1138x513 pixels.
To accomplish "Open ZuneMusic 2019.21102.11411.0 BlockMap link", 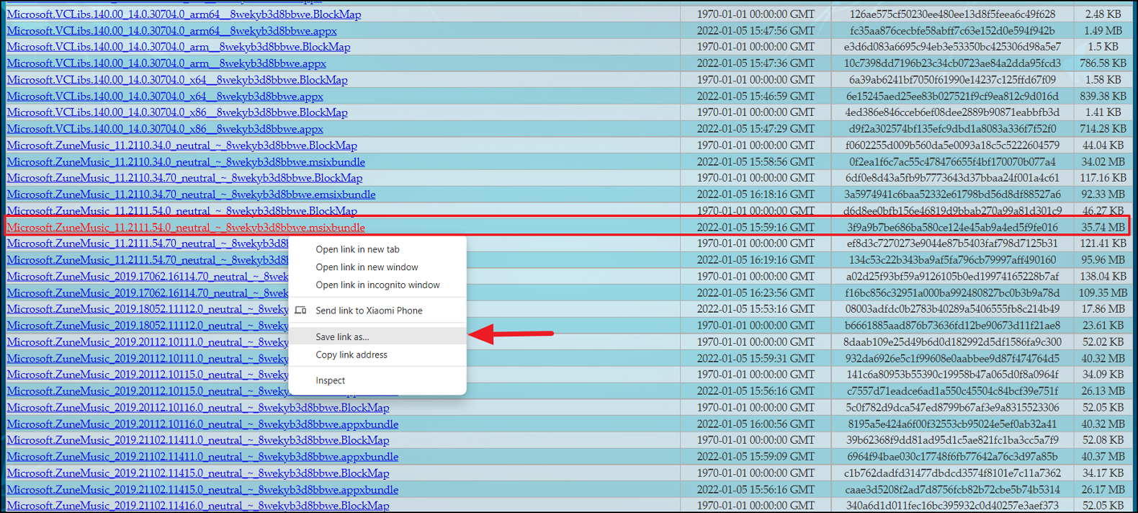I will click(198, 440).
